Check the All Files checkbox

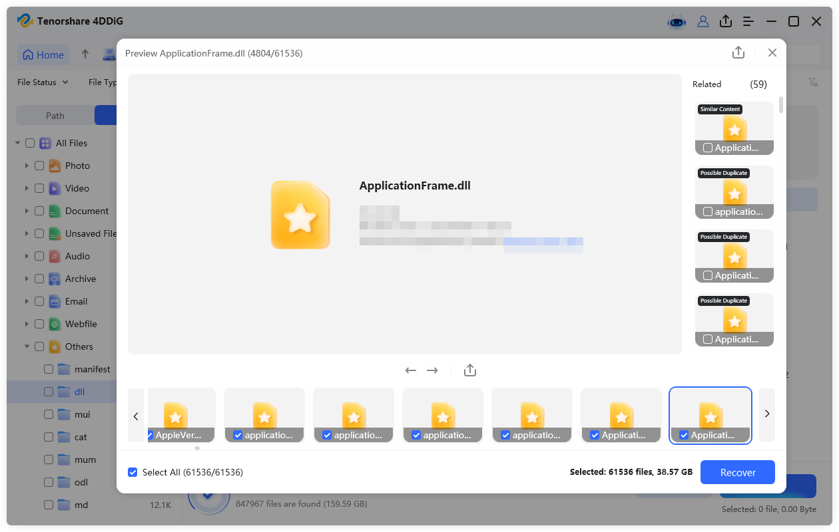coord(30,143)
